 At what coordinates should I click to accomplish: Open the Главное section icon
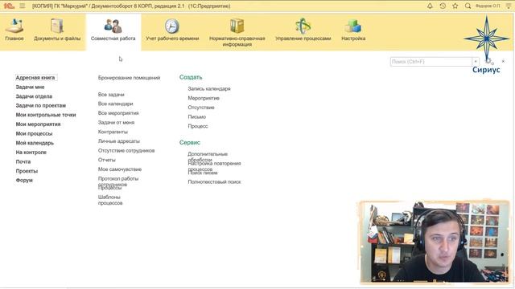point(14,26)
